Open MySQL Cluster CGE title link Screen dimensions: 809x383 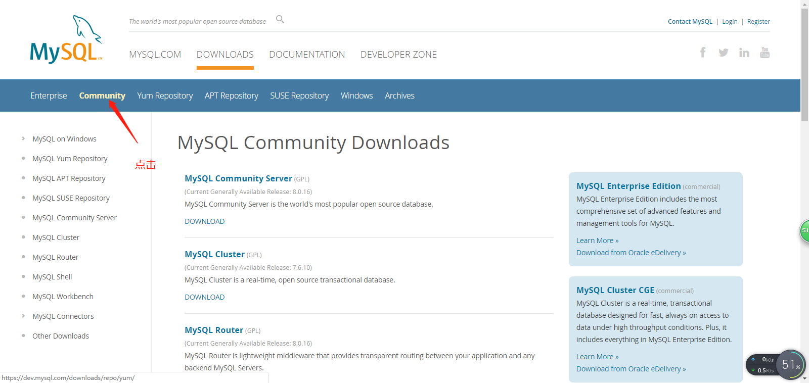[615, 290]
